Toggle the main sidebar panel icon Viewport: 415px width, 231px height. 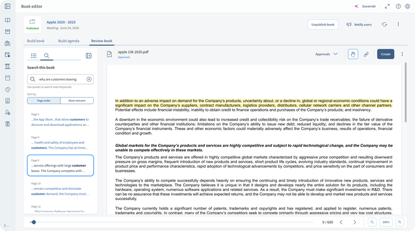pyautogui.click(x=8, y=6)
